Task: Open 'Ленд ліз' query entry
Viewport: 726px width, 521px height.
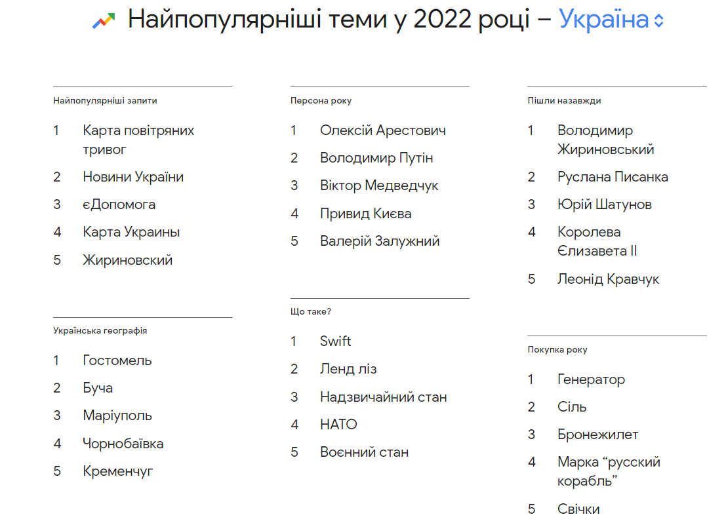Action: pos(348,369)
